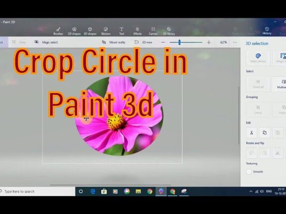This screenshot has height=214, width=286.
Task: Select the Text tool
Action: tap(122, 31)
